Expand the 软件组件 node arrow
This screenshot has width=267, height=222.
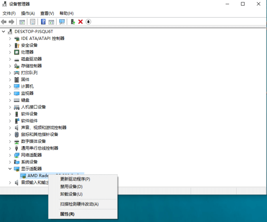coord(10,121)
